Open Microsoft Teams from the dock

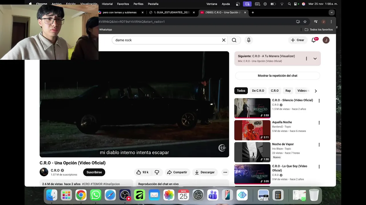(212, 195)
